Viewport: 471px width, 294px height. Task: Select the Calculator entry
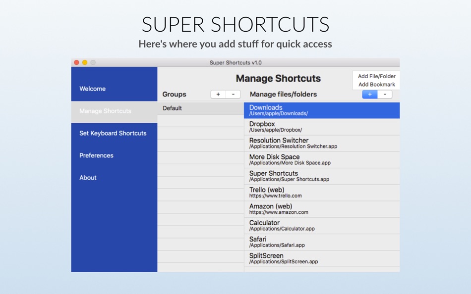[x=322, y=226]
